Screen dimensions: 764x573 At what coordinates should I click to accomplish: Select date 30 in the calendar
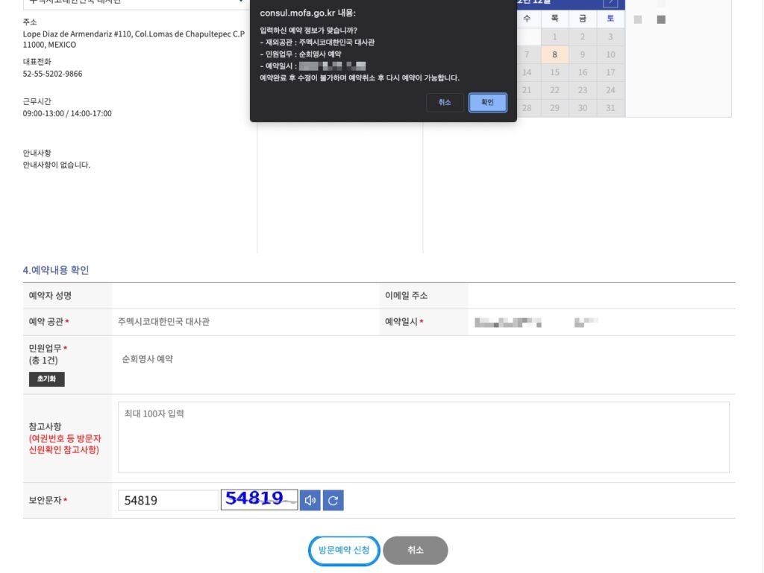[x=582, y=108]
